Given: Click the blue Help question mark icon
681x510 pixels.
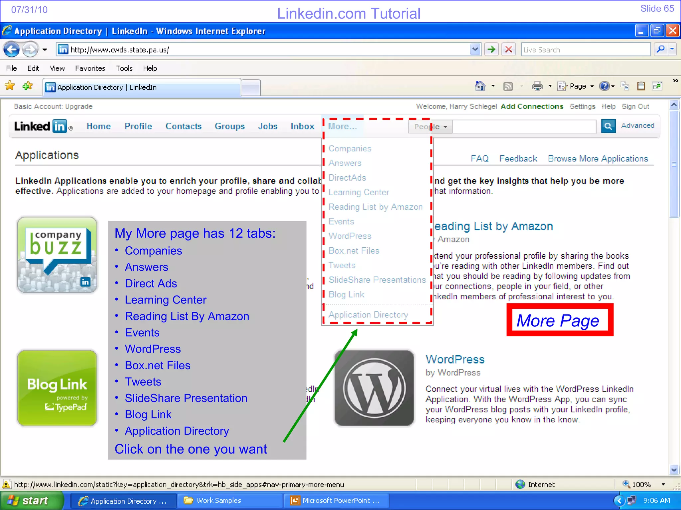Looking at the screenshot, I should [x=605, y=86].
